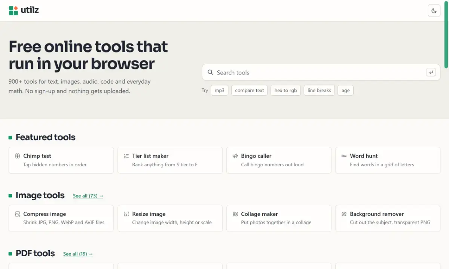Click the Tier list maker list icon

click(126, 156)
